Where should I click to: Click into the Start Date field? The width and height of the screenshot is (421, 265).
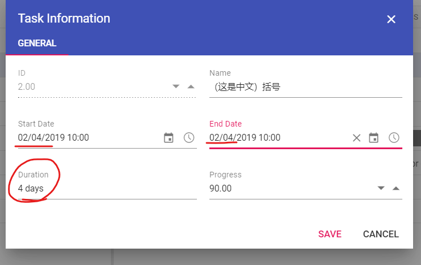(85, 138)
